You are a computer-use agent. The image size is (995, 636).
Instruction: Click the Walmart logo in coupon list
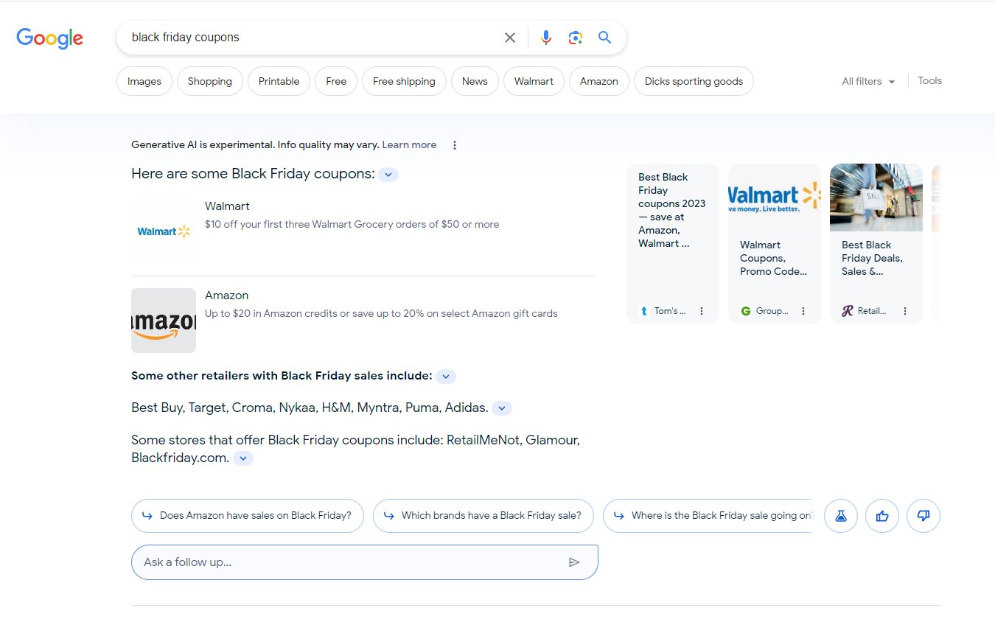164,231
